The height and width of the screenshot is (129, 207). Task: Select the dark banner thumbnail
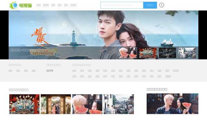pos(167,53)
